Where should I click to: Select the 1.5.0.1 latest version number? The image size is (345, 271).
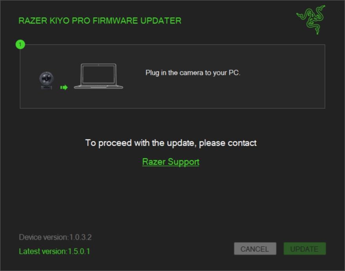tap(79, 251)
